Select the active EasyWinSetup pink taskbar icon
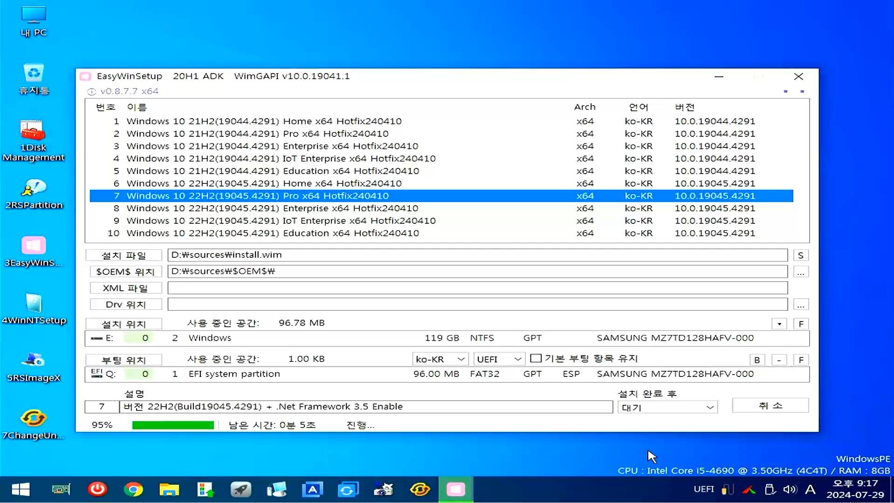This screenshot has width=894, height=503. point(455,490)
